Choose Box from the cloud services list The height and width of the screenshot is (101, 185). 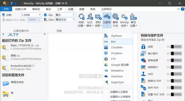coord(118,41)
